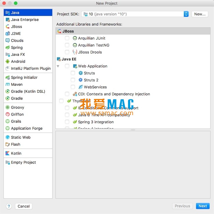
Task: Click the Android robot icon
Action: [x=8, y=61]
